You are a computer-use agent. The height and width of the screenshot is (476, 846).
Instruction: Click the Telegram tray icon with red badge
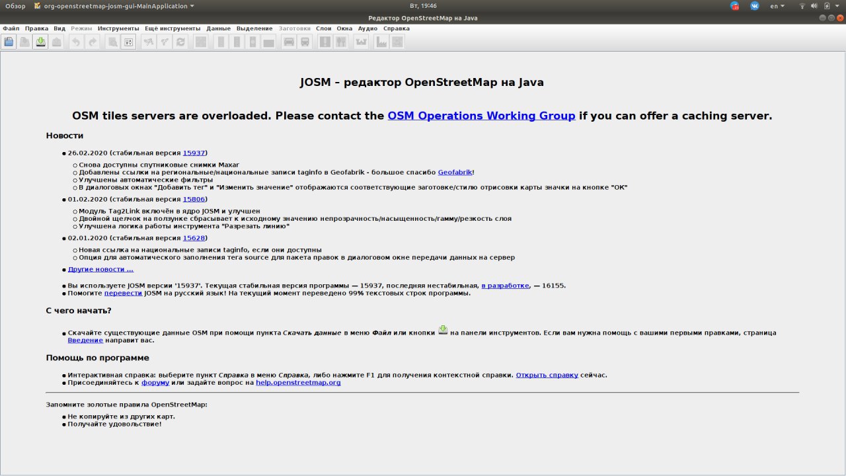click(x=735, y=6)
